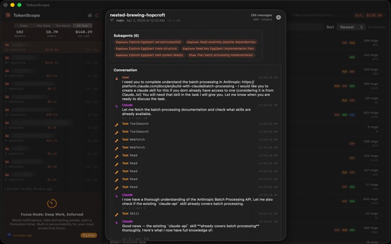The image size is (391, 244).
Task: Open the 29 sessions project row
Action: (x=52, y=112)
